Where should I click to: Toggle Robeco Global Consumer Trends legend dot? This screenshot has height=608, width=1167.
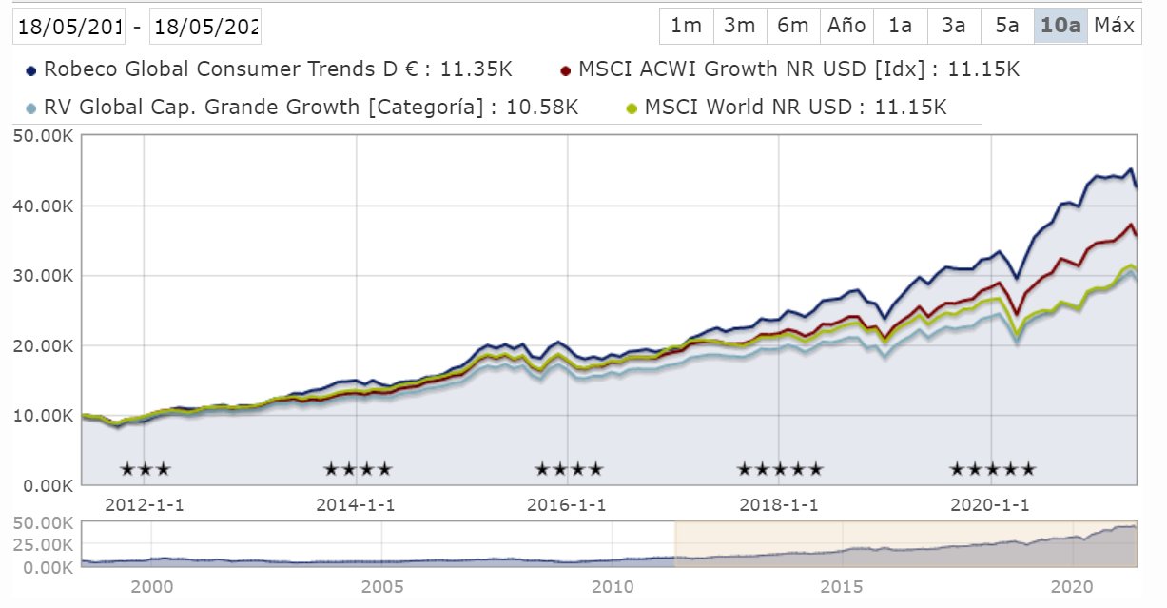point(31,70)
